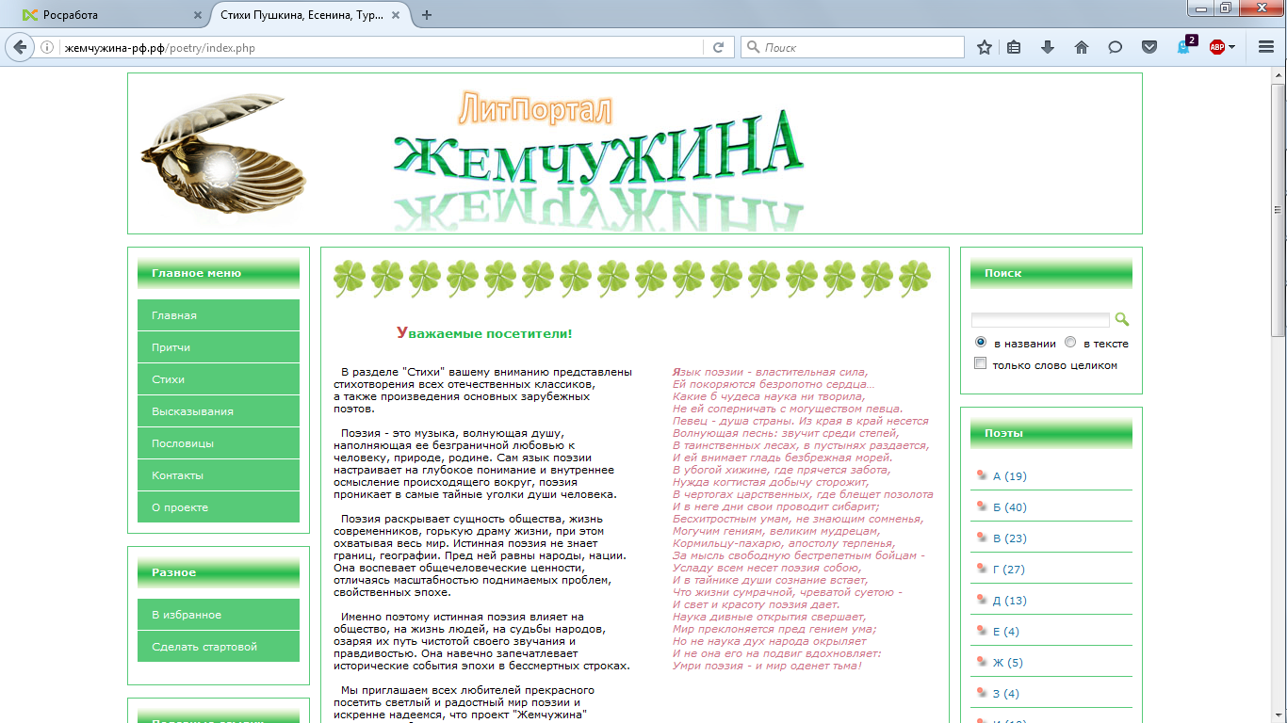
Task: Open the Стихи item in main menu
Action: pyautogui.click(x=168, y=379)
